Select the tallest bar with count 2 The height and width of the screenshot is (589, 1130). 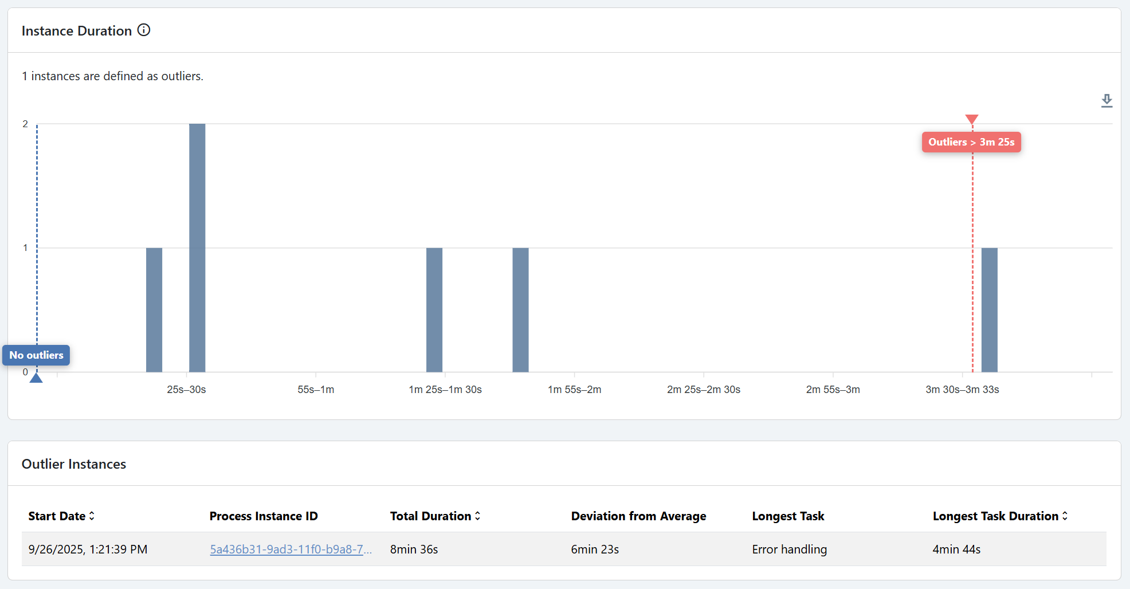(x=197, y=248)
